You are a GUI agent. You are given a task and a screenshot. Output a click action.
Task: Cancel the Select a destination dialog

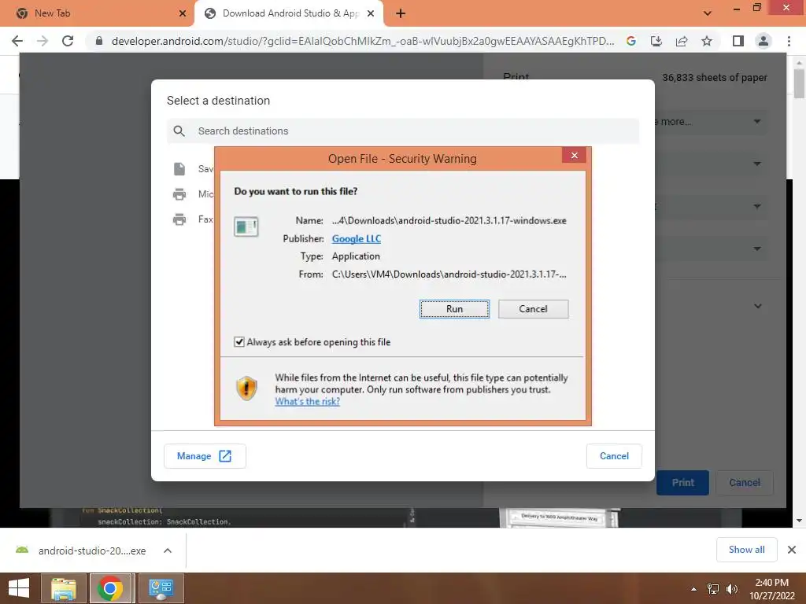click(614, 456)
